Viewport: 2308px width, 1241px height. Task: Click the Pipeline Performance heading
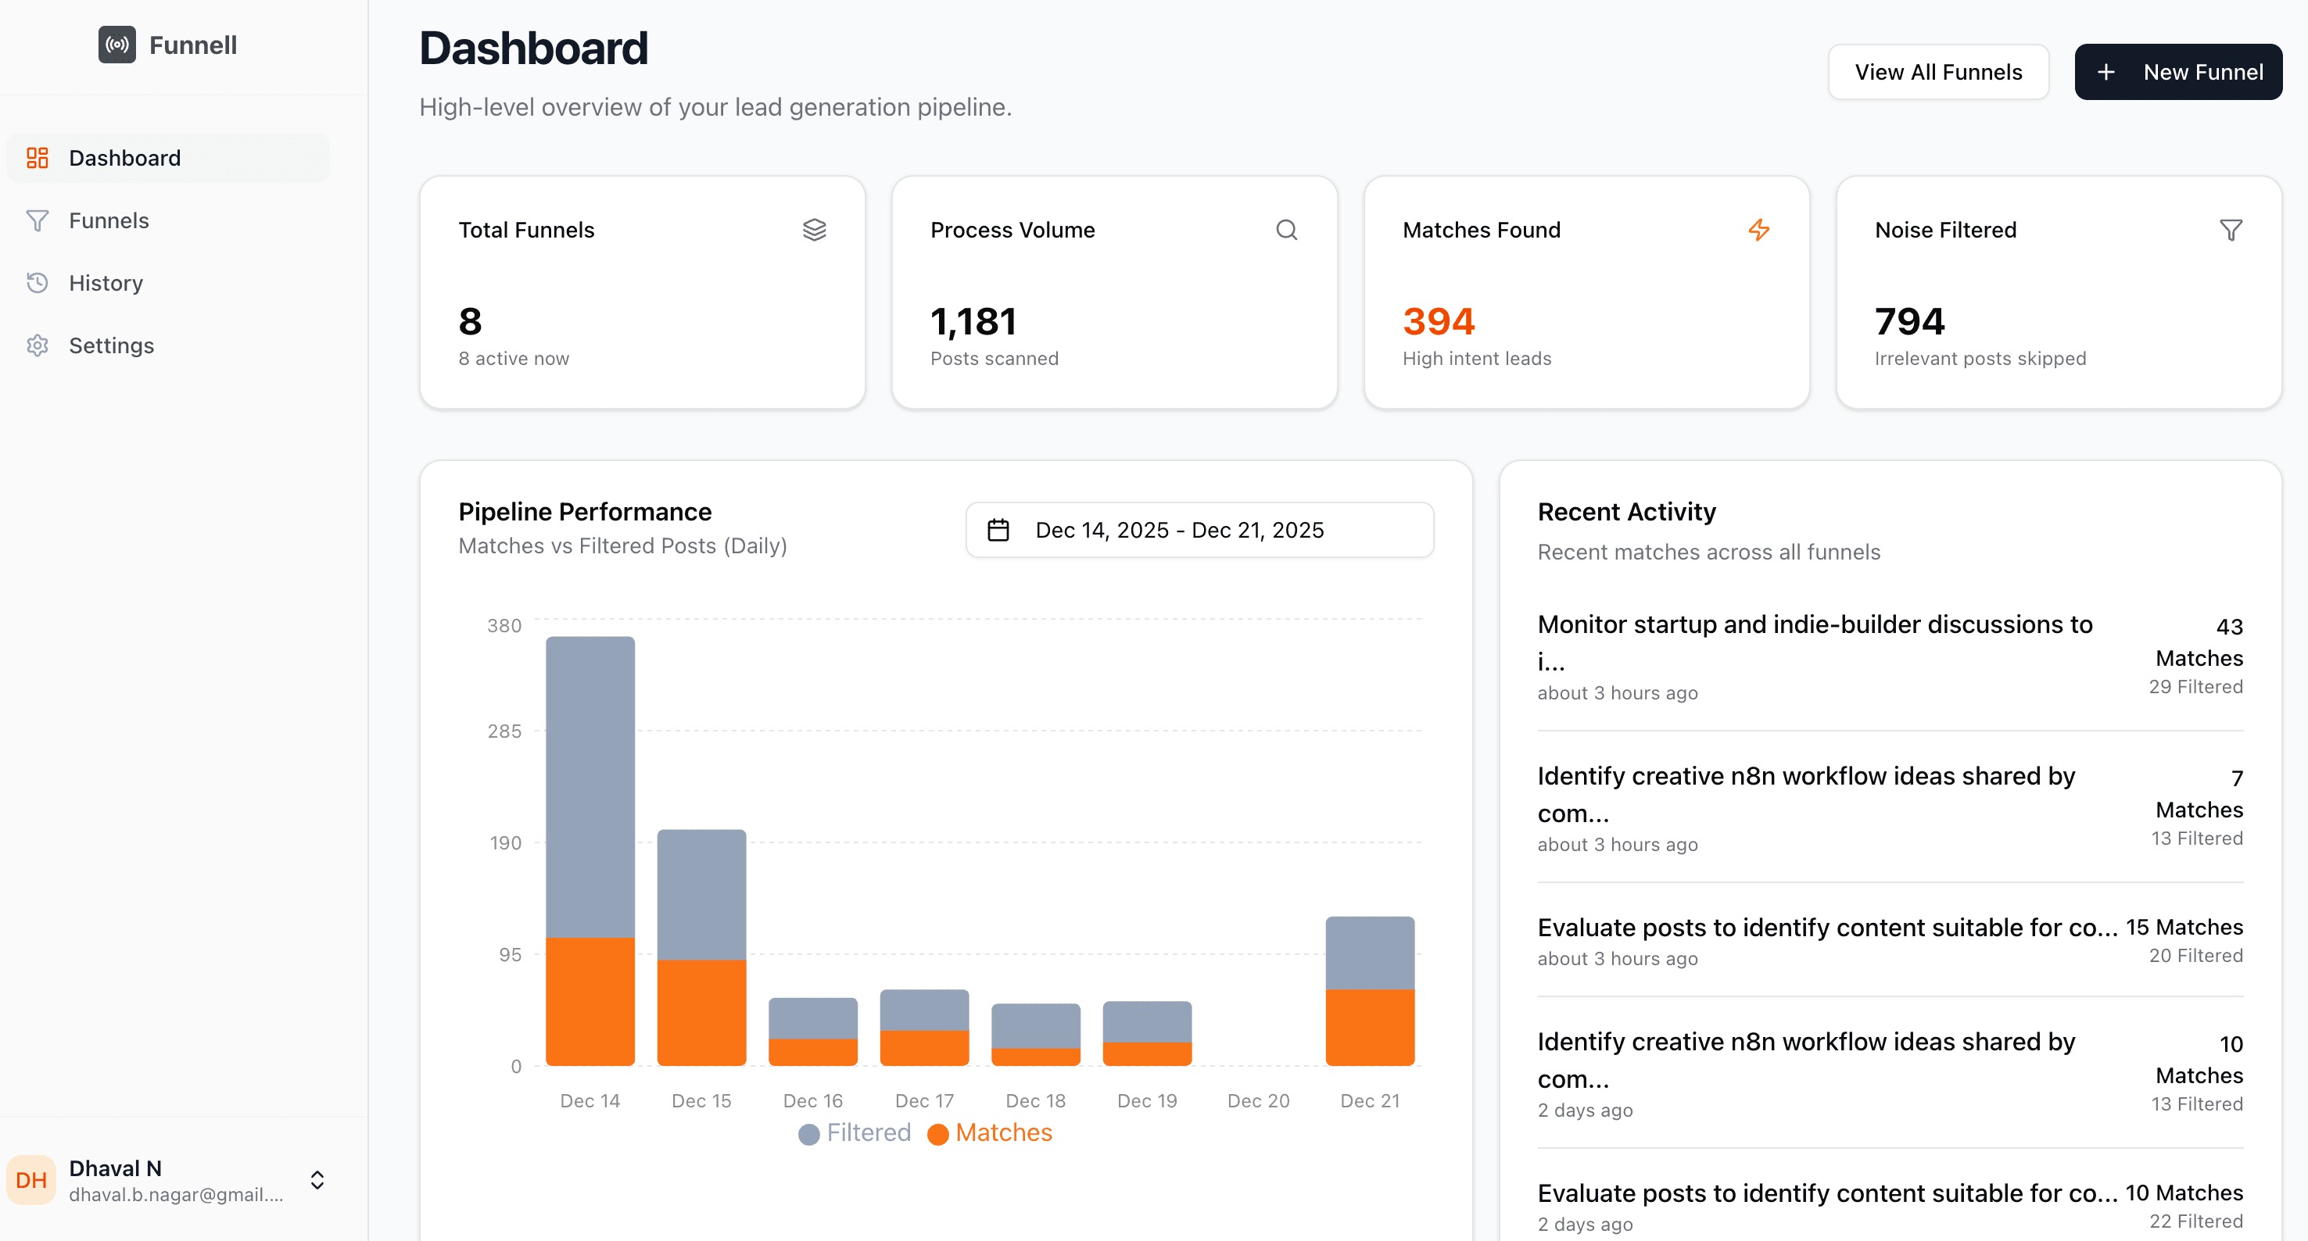(x=585, y=511)
